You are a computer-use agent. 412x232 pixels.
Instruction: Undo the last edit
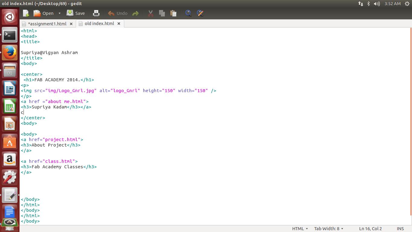click(x=118, y=13)
